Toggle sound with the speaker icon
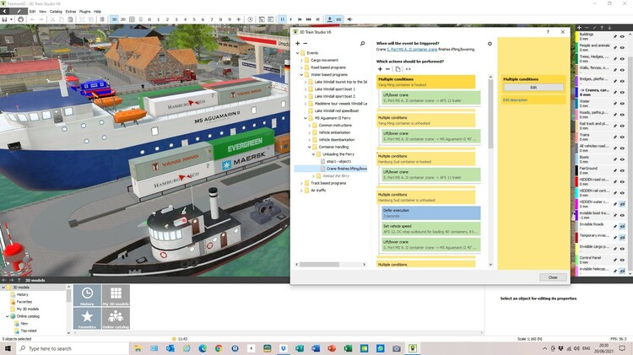This screenshot has height=355, width=633. pos(349,19)
